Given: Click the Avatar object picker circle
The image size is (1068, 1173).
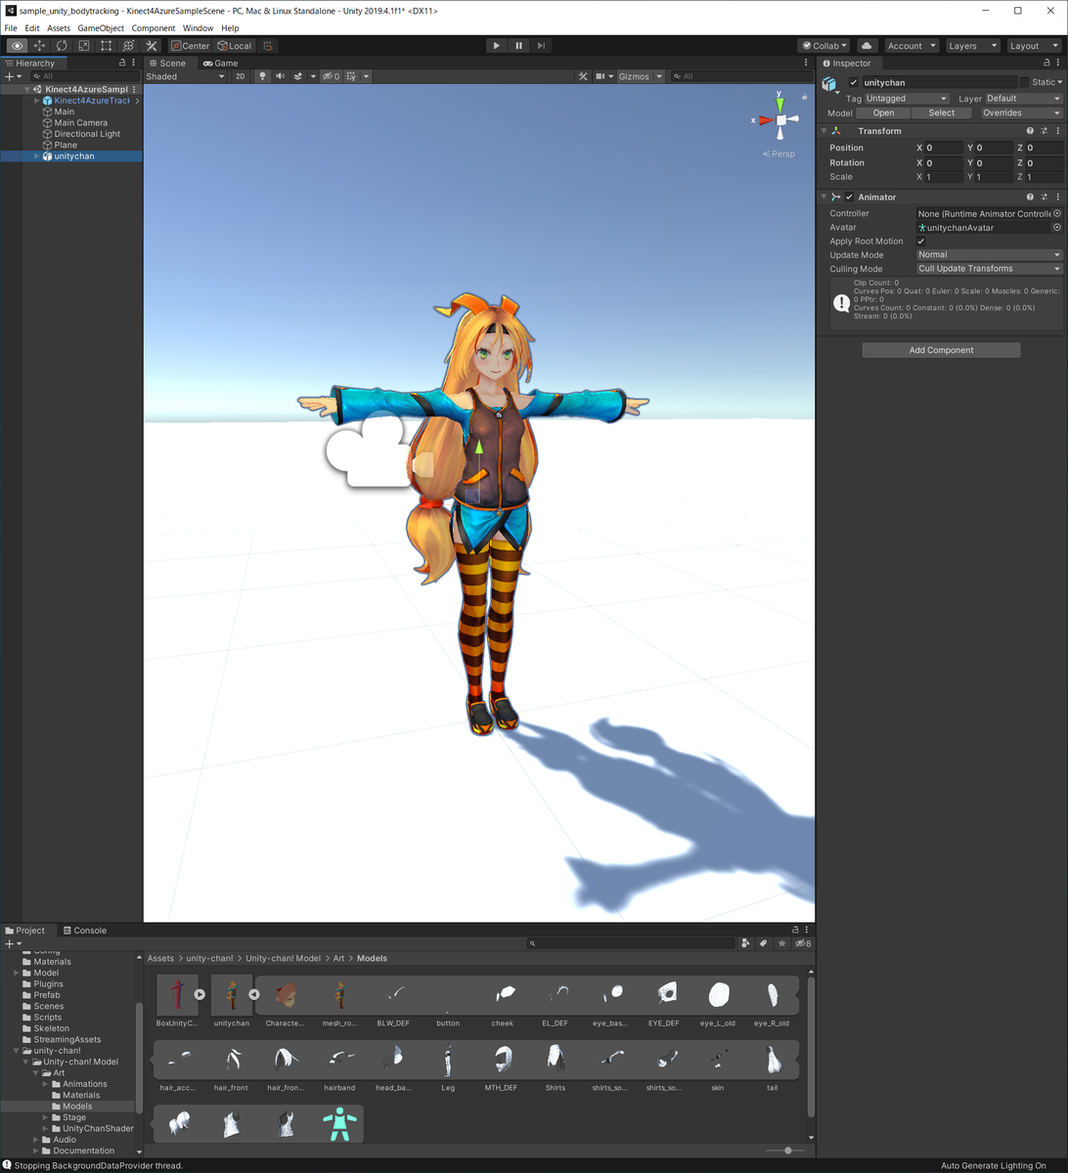Looking at the screenshot, I should [1057, 227].
